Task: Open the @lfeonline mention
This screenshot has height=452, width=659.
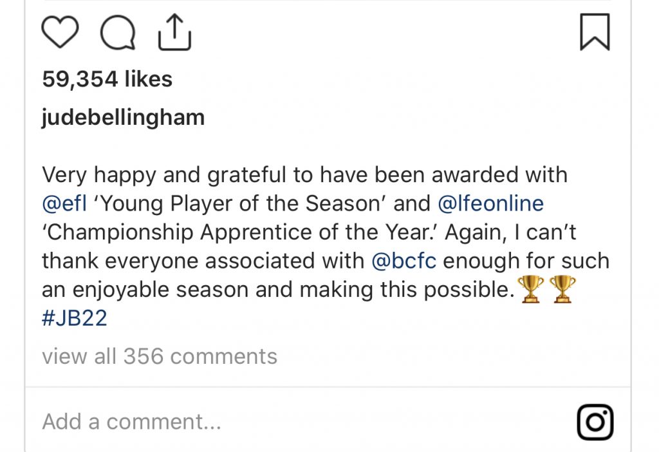Action: (x=490, y=203)
